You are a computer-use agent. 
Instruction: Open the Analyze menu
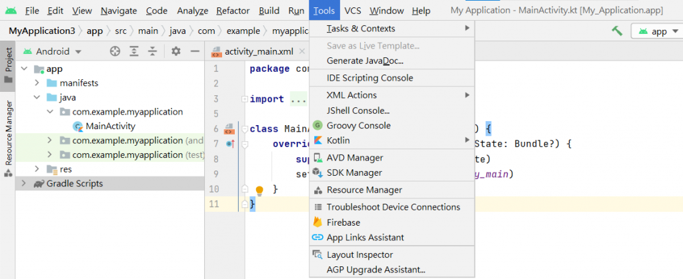click(x=193, y=11)
